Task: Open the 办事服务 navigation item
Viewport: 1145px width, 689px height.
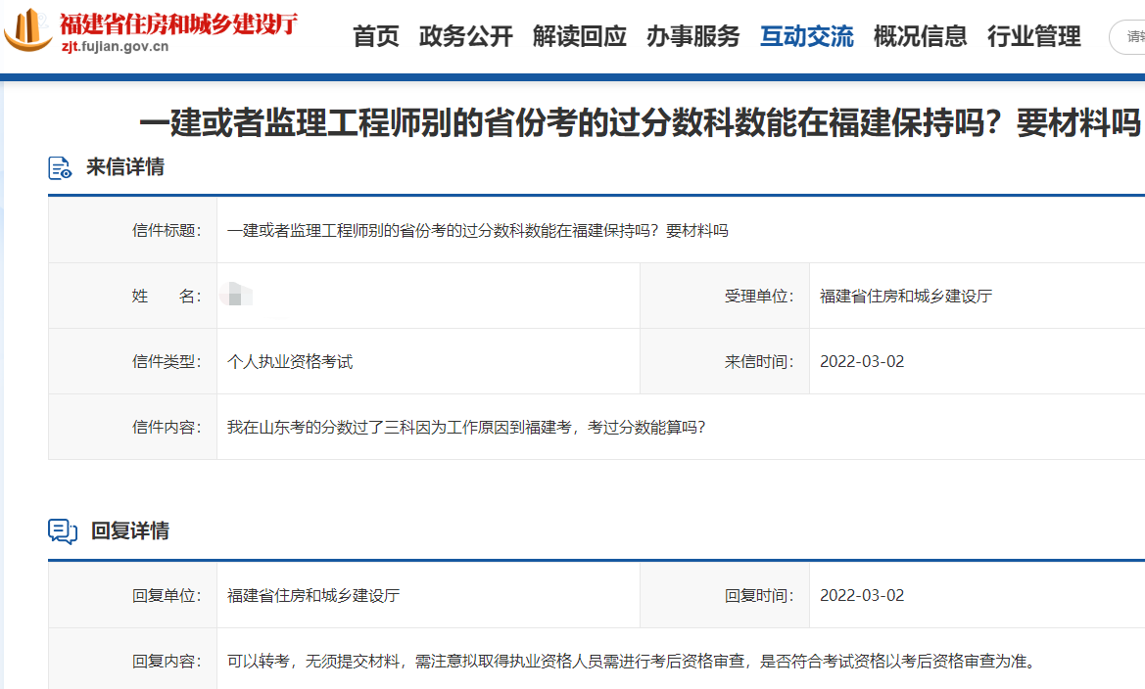Action: (692, 36)
